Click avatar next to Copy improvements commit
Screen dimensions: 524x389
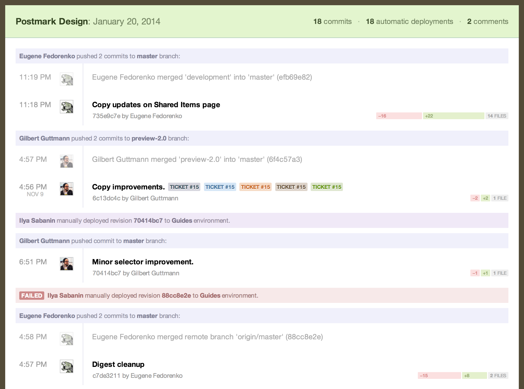pos(67,189)
